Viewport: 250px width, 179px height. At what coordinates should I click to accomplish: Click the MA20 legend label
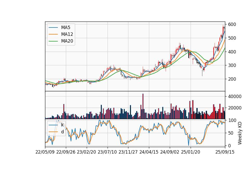pyautogui.click(x=67, y=41)
